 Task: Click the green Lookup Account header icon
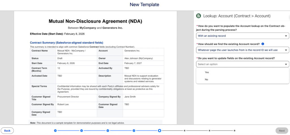pyautogui.click(x=199, y=16)
